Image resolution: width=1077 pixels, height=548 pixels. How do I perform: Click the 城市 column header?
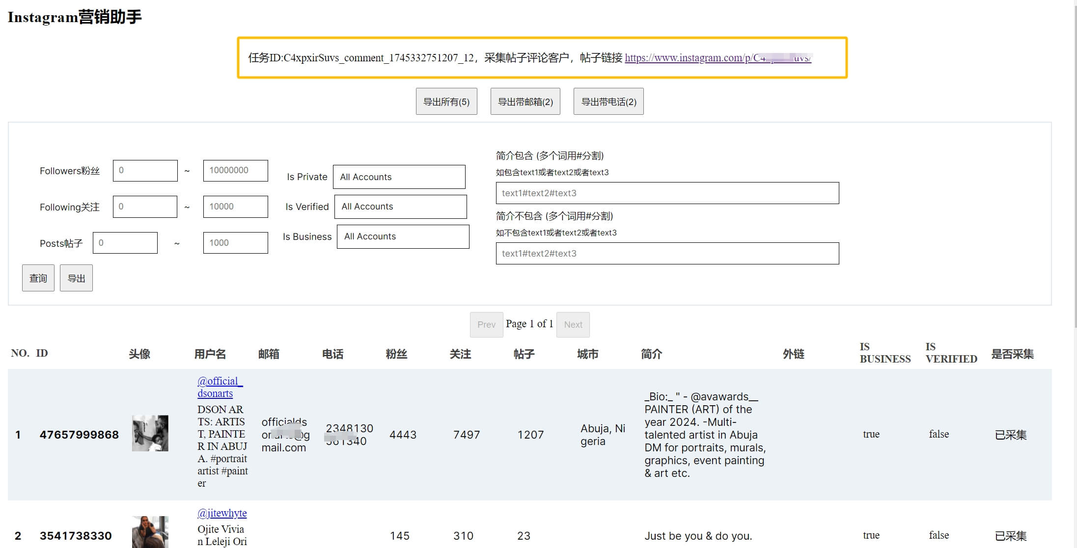coord(588,354)
